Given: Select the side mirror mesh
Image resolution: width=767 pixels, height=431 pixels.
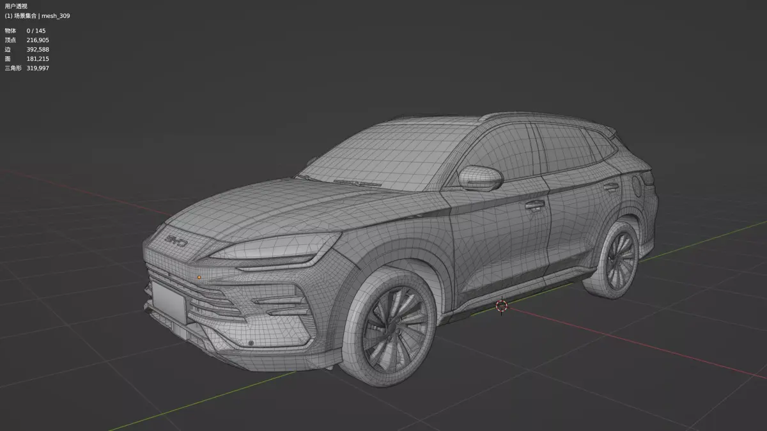Looking at the screenshot, I should (x=481, y=177).
